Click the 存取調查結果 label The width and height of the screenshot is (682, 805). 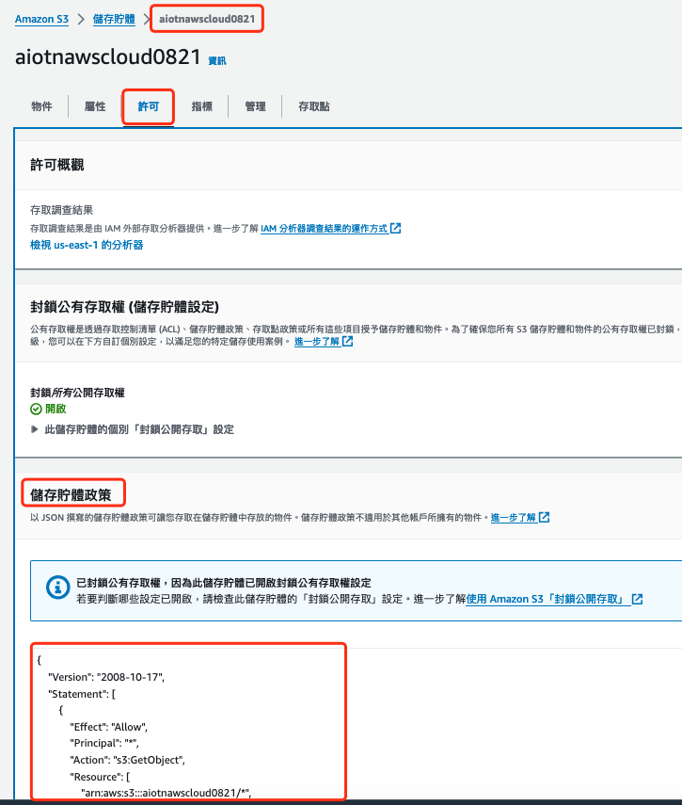click(61, 210)
